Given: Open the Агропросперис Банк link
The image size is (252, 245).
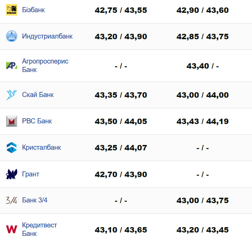Looking at the screenshot, I should tap(45, 66).
